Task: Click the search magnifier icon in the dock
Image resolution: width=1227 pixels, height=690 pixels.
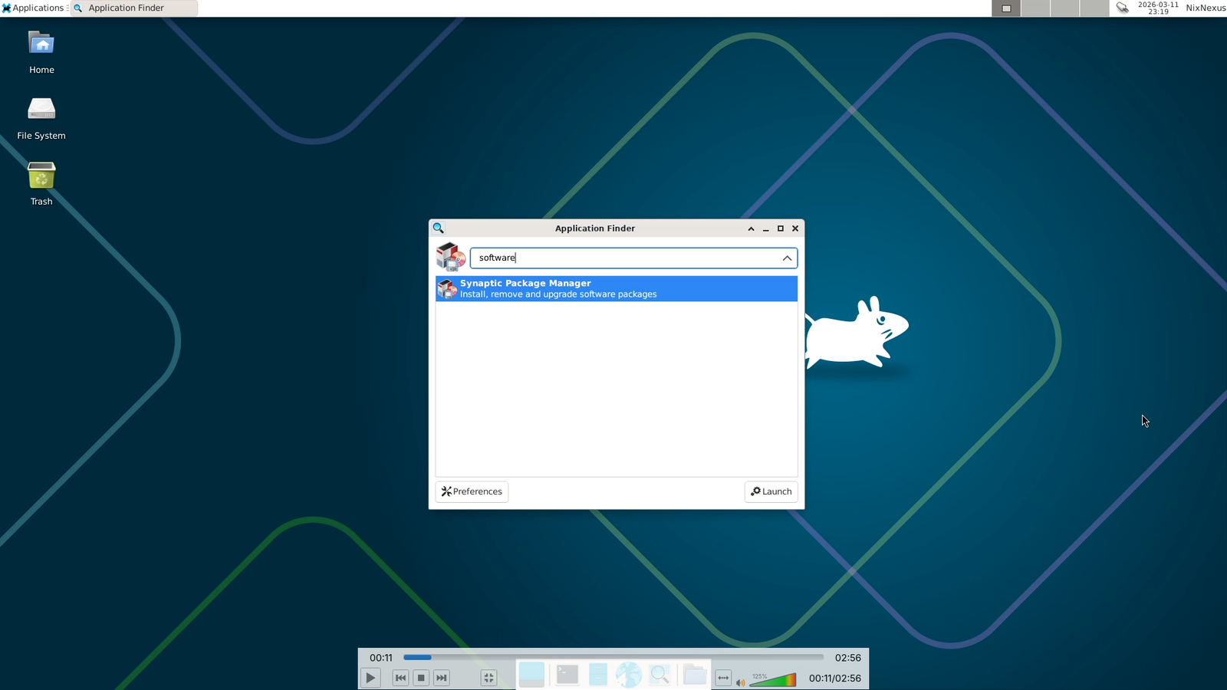Action: pos(660,675)
